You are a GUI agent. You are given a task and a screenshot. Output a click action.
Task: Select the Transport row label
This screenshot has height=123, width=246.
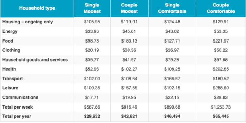pos(13,79)
